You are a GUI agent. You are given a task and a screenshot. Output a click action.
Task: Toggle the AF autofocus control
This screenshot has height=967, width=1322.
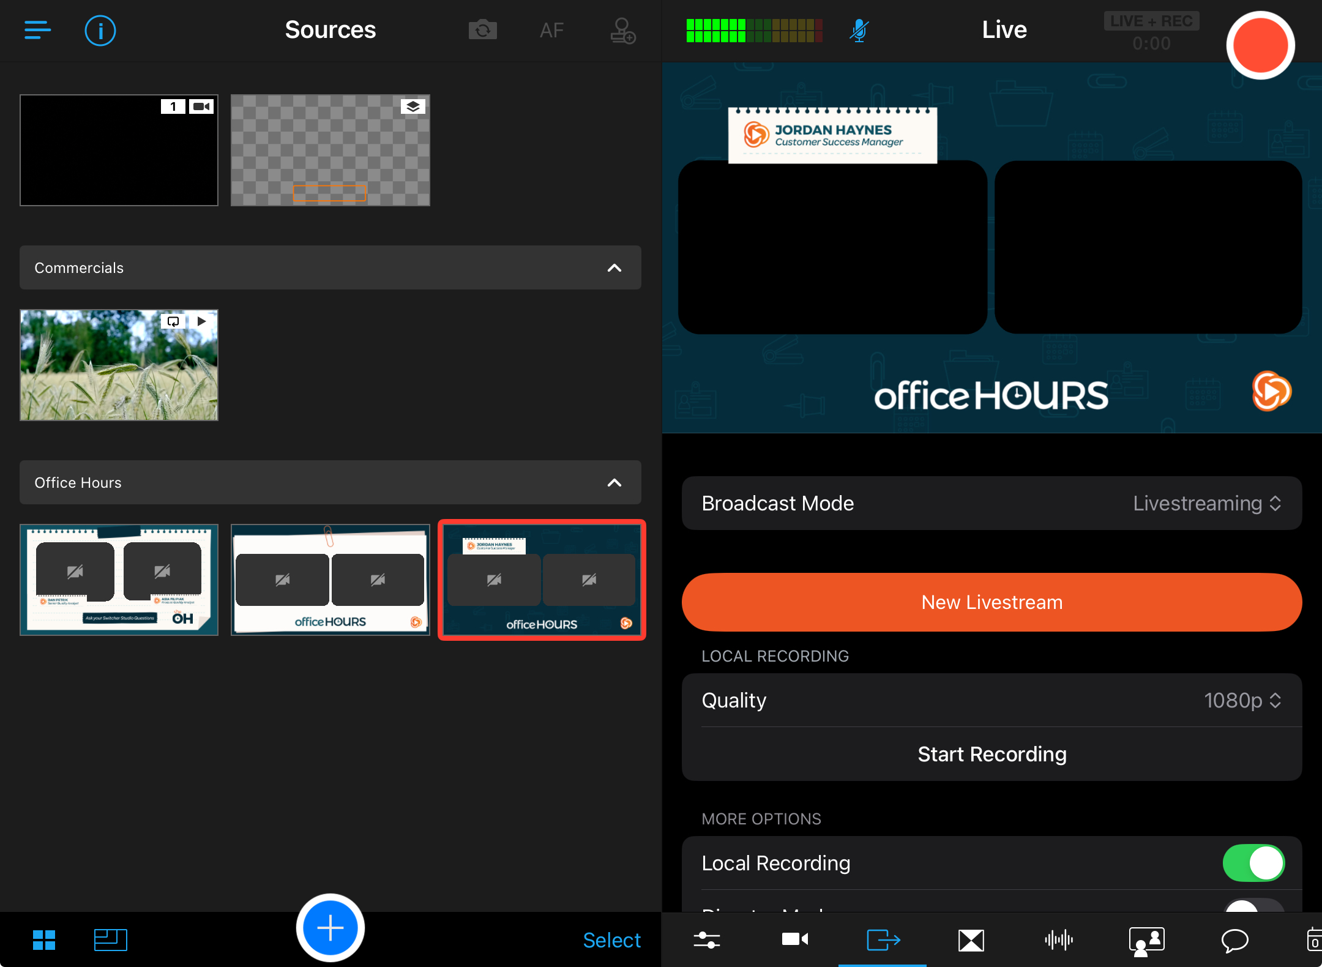tap(551, 30)
